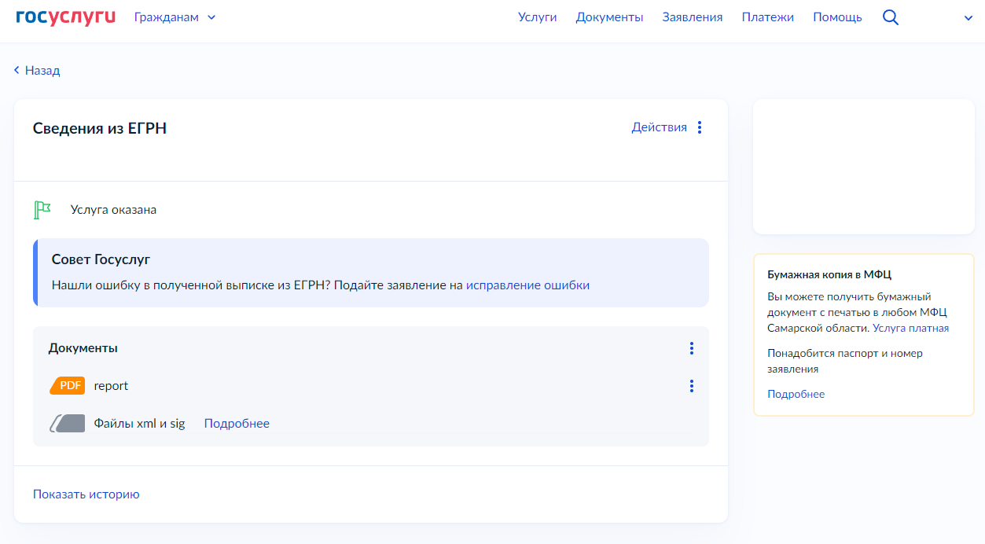The image size is (985, 544).
Task: Click the Понадобится паспорт и номер заявления text
Action: coord(845,361)
